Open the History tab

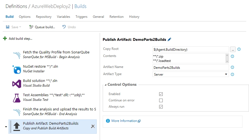[x=134, y=17]
